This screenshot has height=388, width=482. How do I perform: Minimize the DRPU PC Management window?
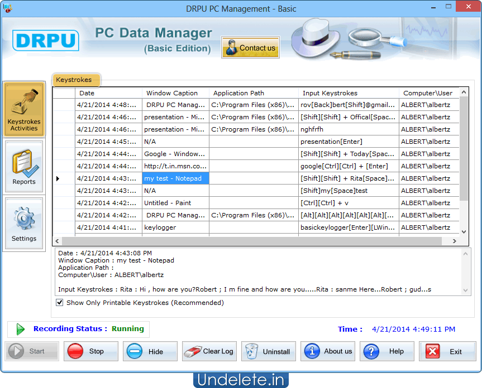(x=433, y=7)
